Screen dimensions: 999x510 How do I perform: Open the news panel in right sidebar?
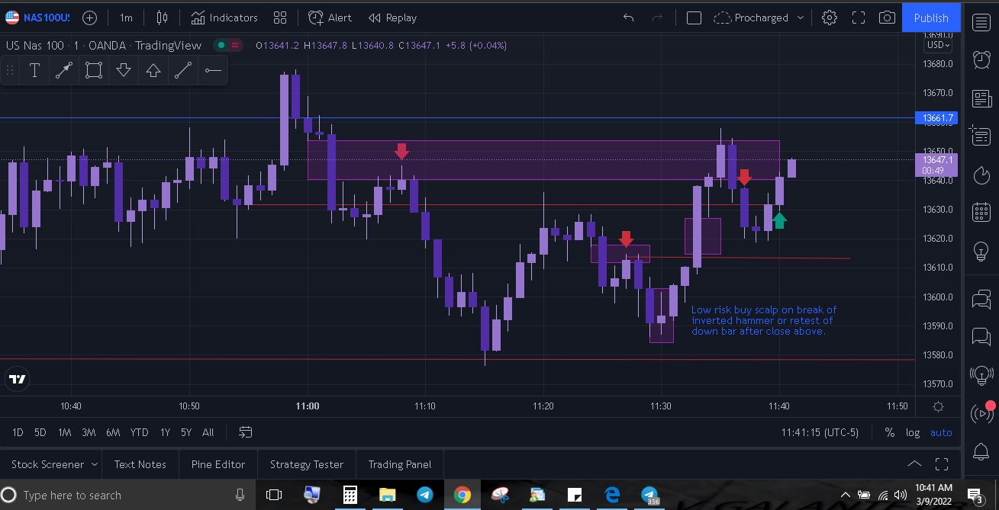[x=981, y=98]
